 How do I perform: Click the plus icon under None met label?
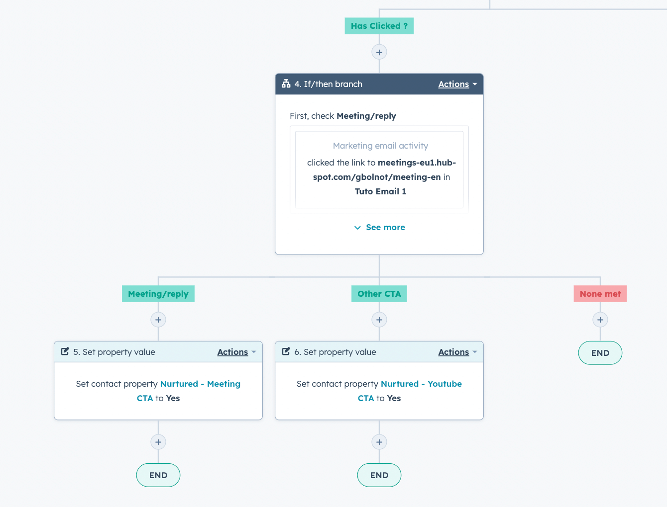click(600, 320)
